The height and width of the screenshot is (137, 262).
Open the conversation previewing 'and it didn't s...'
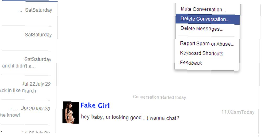click(28, 63)
